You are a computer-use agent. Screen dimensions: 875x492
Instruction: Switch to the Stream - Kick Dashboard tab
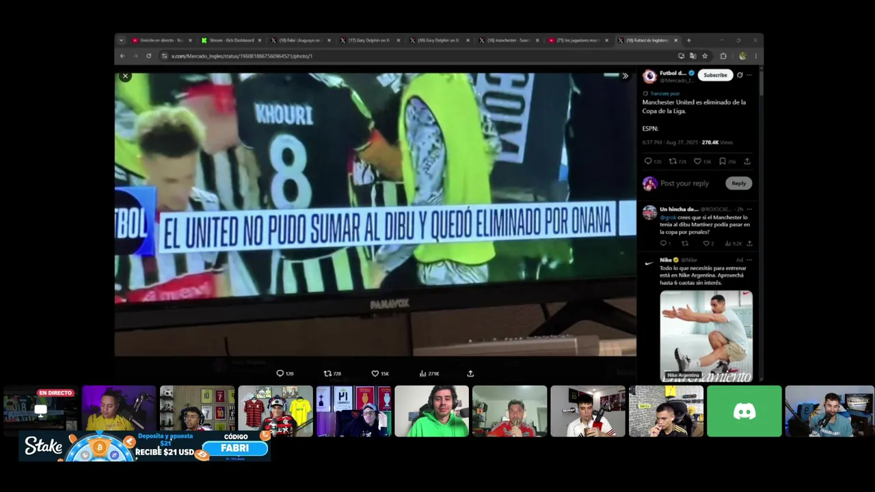point(230,40)
